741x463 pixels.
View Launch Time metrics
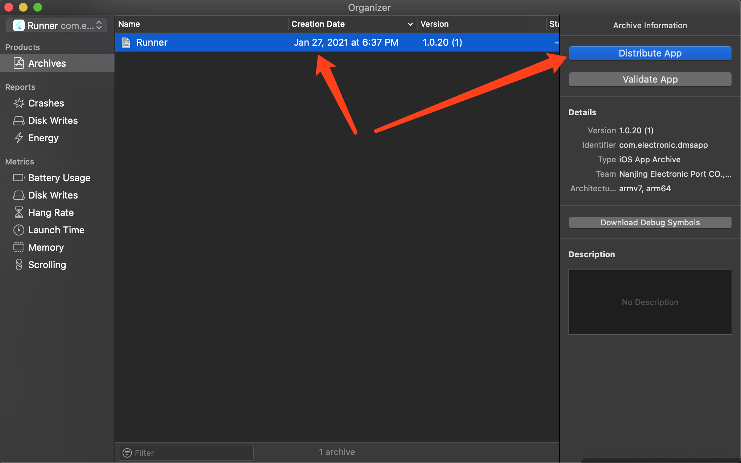point(56,230)
